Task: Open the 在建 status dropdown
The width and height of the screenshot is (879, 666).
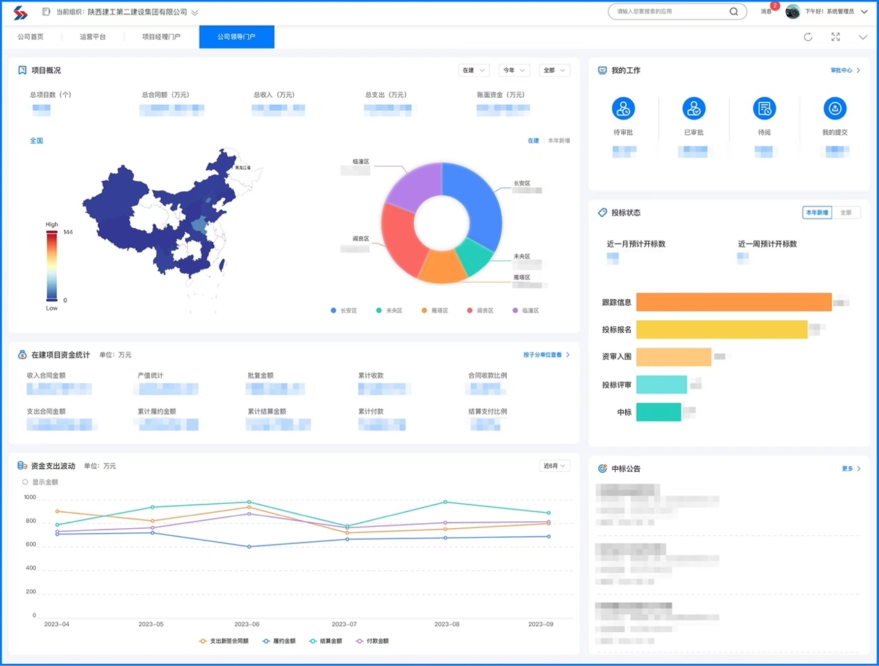Action: [x=473, y=70]
